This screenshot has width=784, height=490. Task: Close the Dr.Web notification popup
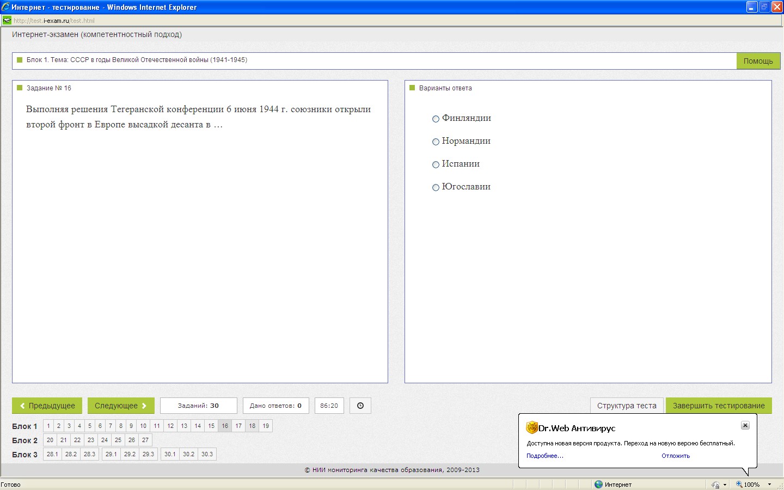(745, 425)
